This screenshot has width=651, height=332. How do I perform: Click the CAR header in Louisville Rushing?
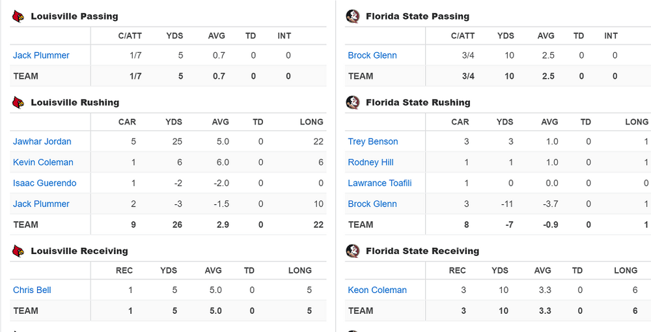[127, 122]
